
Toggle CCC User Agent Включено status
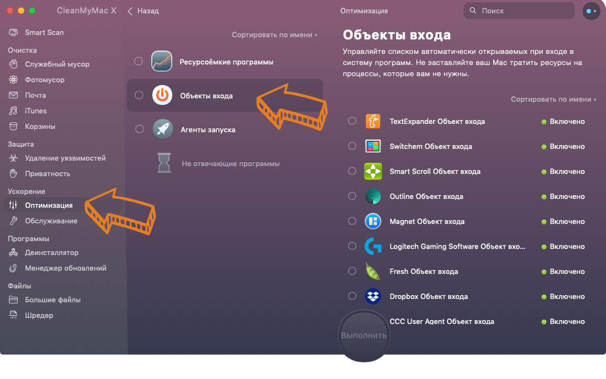tap(563, 321)
